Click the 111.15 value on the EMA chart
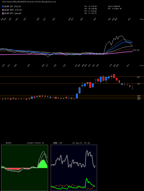 (x=136, y=50)
